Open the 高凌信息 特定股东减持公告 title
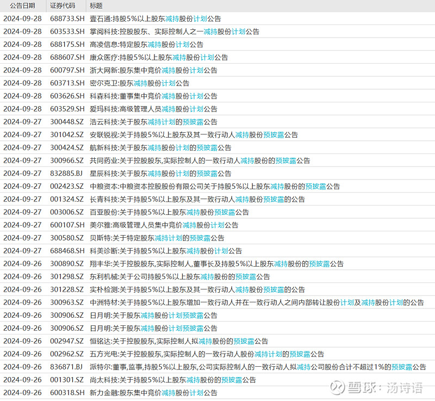The width and height of the screenshot is (435, 401). tap(146, 45)
